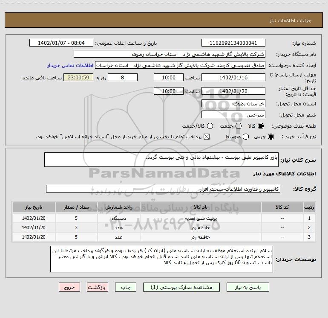Click the request creator field
Image resolution: width=328 pixels, height=318 pixels.
pos(180,65)
